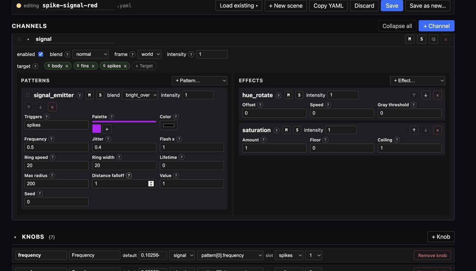Click the pattern Frequency input field
This screenshot has width=476, height=271.
[x=57, y=147]
